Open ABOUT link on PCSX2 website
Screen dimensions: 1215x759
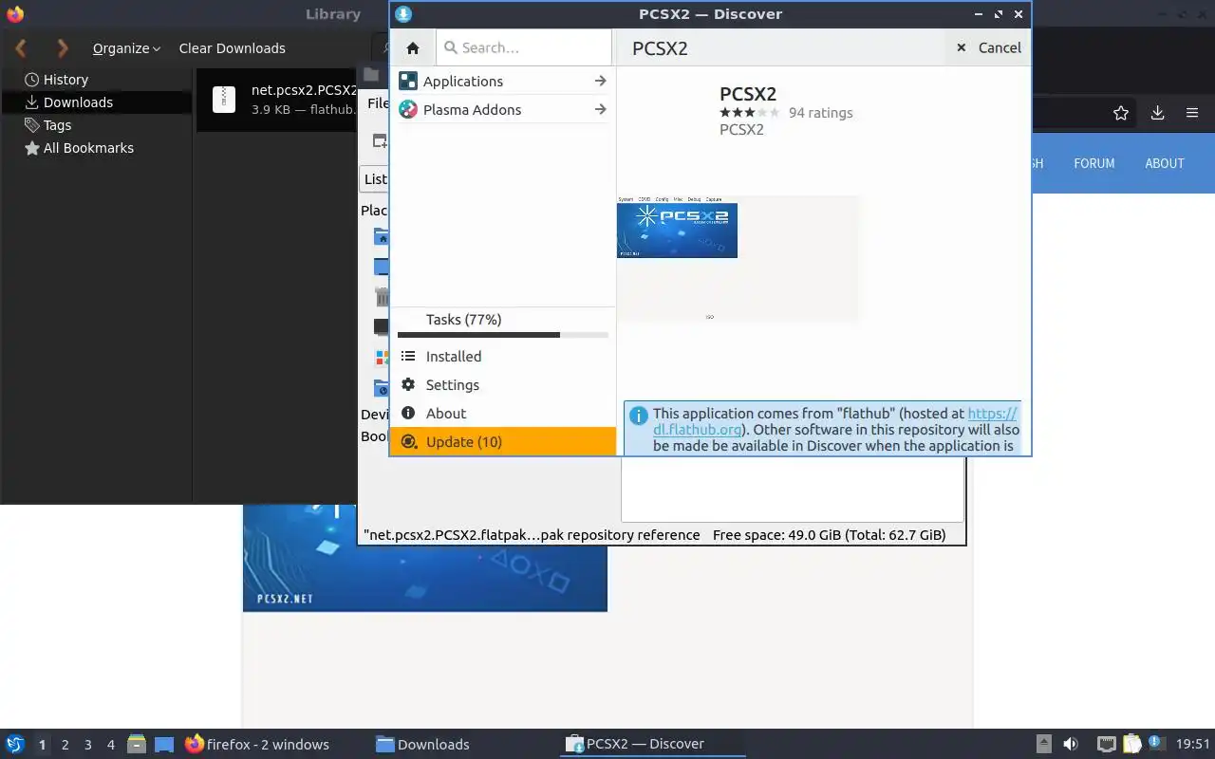pos(1165,163)
